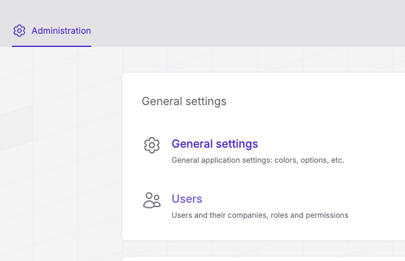Click the blue 'General settings' title text
Image resolution: width=405 pixels, height=261 pixels.
(x=214, y=144)
